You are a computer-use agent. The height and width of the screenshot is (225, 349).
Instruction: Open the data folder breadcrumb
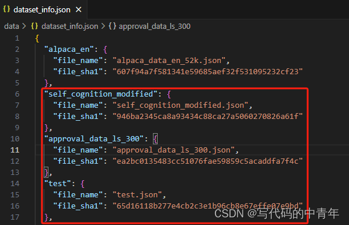[12, 26]
